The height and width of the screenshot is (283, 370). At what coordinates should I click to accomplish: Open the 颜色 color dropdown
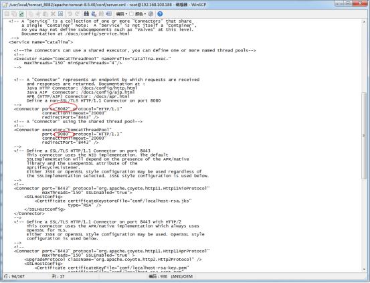coord(140,14)
